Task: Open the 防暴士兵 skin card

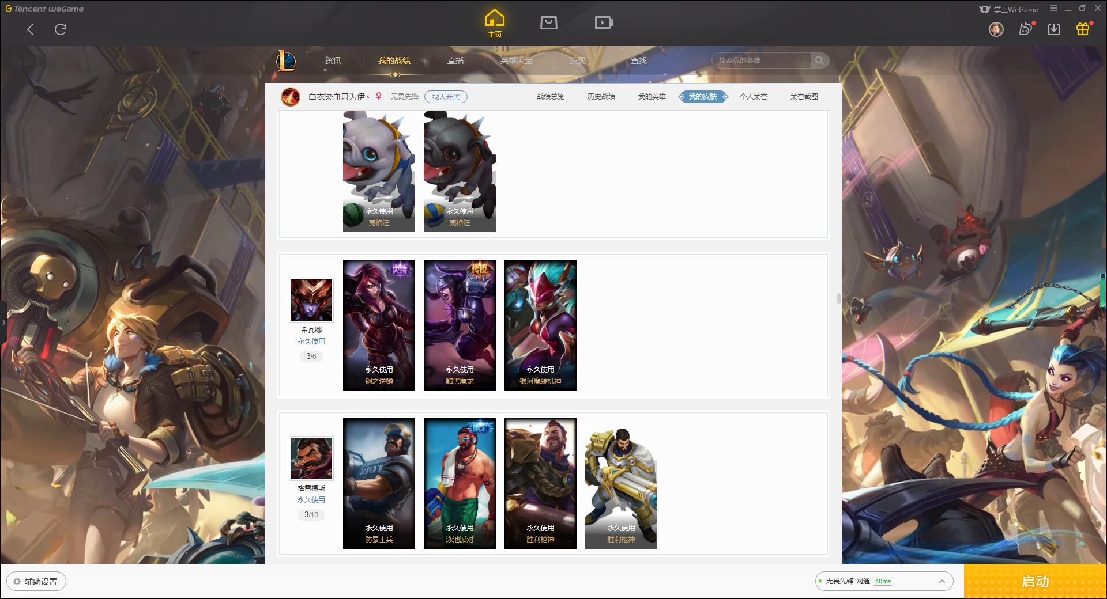Action: [x=379, y=483]
